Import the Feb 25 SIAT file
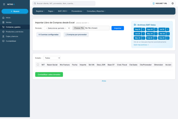Viewport: 178px width, 119px height. [150, 38]
